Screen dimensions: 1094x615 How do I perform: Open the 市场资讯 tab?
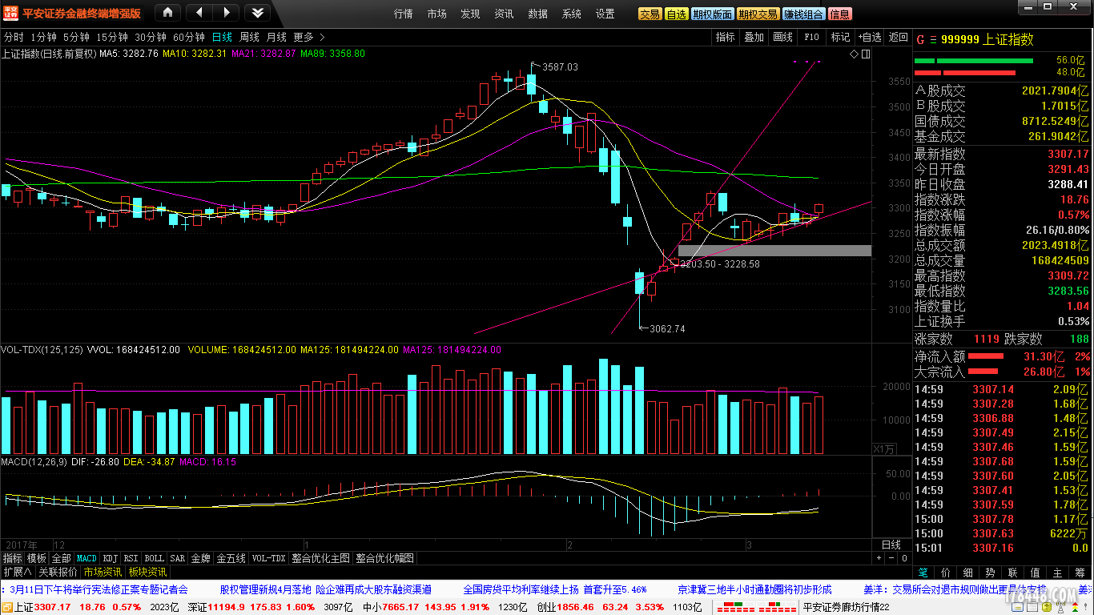click(x=103, y=573)
